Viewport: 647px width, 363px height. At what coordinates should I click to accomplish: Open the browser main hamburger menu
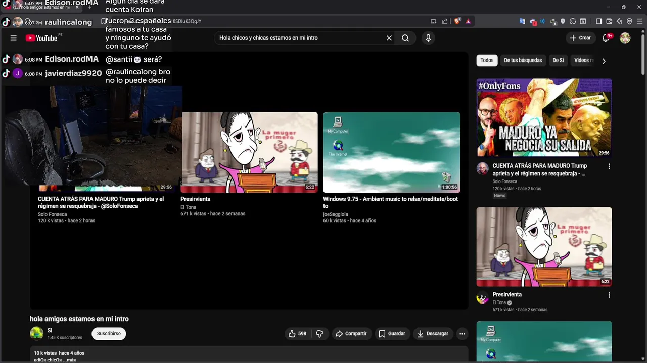click(x=639, y=21)
